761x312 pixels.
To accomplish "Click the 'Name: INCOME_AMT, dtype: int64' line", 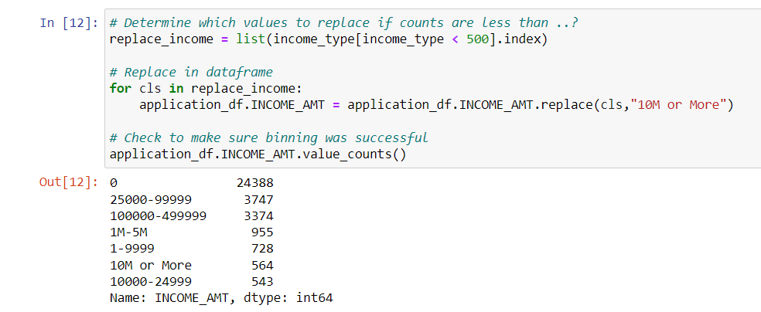I will pos(221,298).
